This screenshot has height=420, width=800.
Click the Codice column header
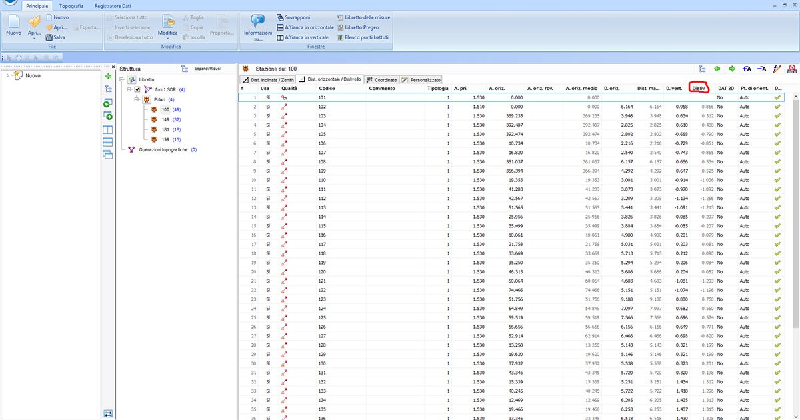(327, 88)
